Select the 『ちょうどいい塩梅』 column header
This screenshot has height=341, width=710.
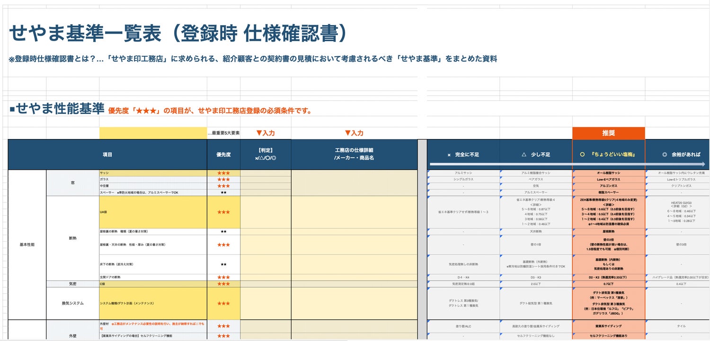[608, 155]
